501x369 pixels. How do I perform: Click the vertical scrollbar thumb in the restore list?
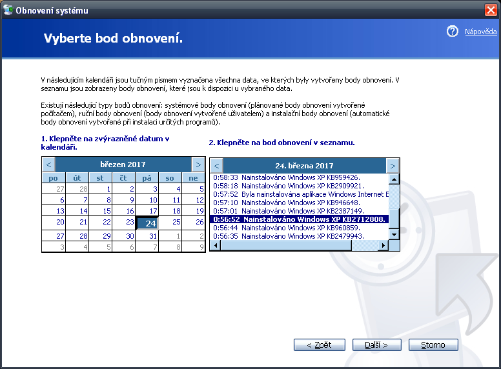pos(394,217)
